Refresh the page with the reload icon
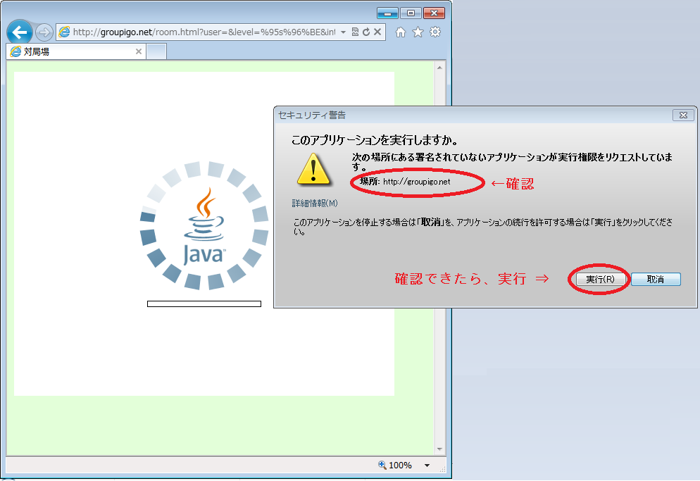The width and height of the screenshot is (700, 481). pyautogui.click(x=366, y=32)
